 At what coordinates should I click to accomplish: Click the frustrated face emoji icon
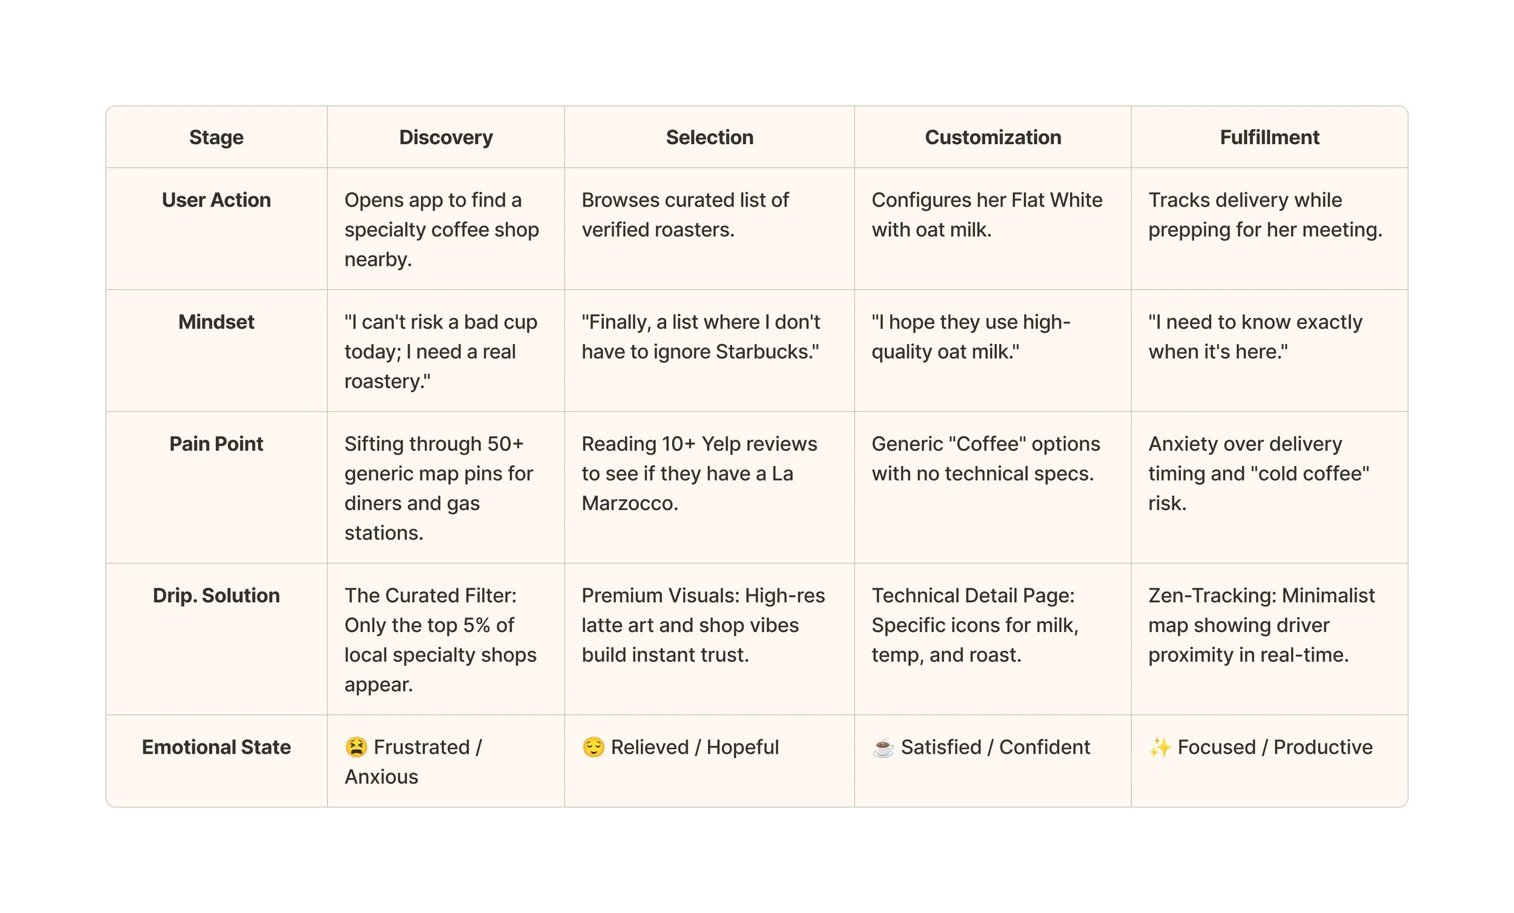tap(355, 747)
